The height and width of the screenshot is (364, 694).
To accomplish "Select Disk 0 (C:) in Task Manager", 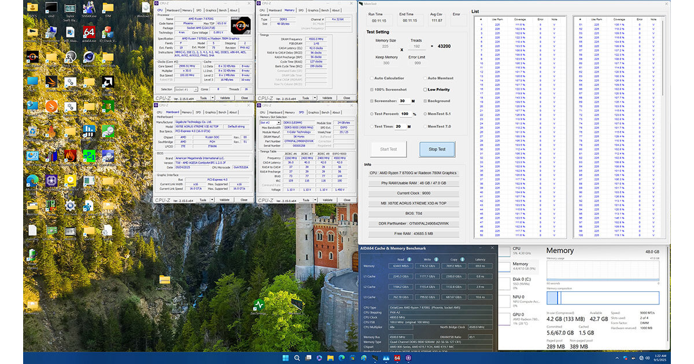I will 522,281.
